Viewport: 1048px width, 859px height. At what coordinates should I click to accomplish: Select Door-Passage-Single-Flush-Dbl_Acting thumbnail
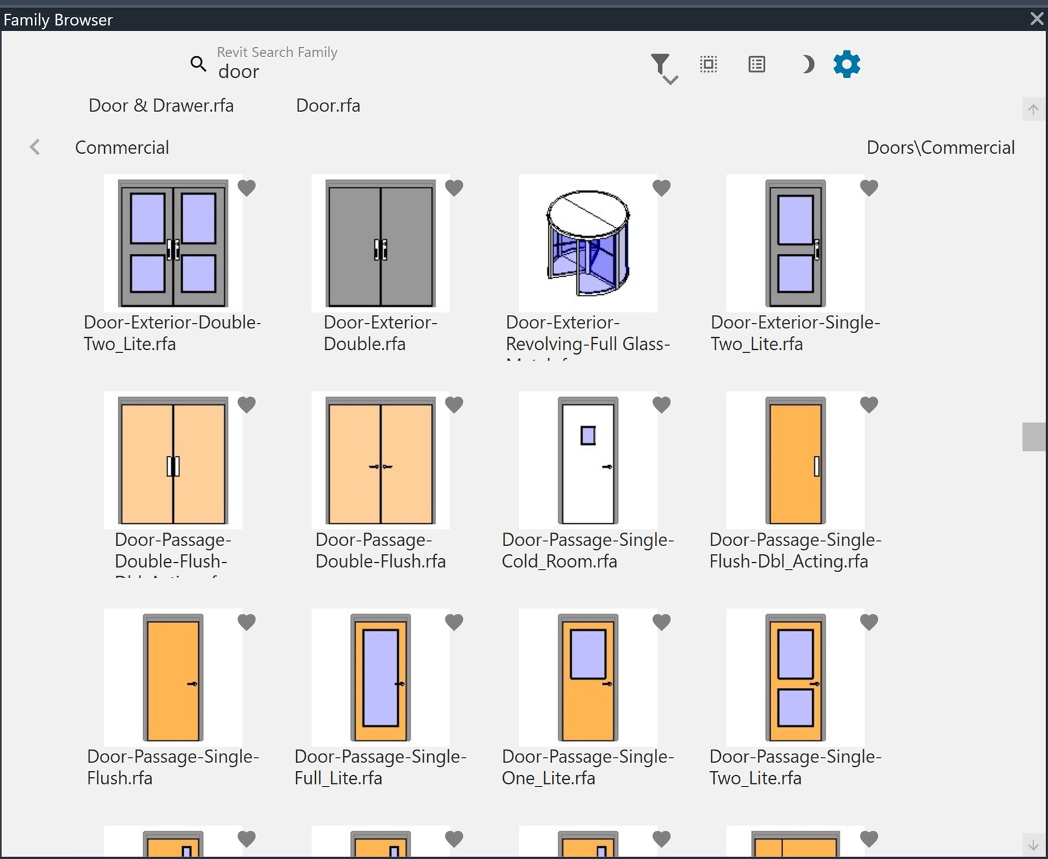click(796, 460)
